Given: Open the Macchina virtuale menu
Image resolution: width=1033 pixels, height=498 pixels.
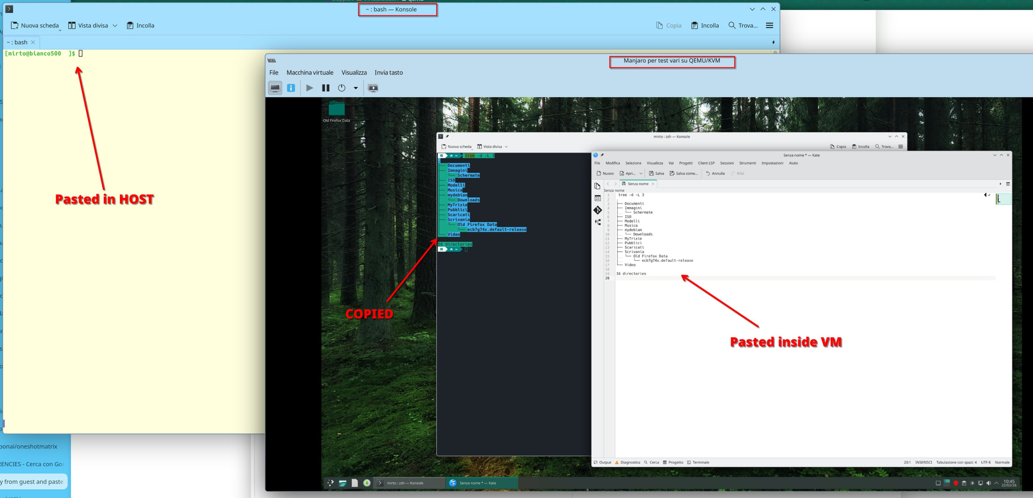Looking at the screenshot, I should [309, 73].
